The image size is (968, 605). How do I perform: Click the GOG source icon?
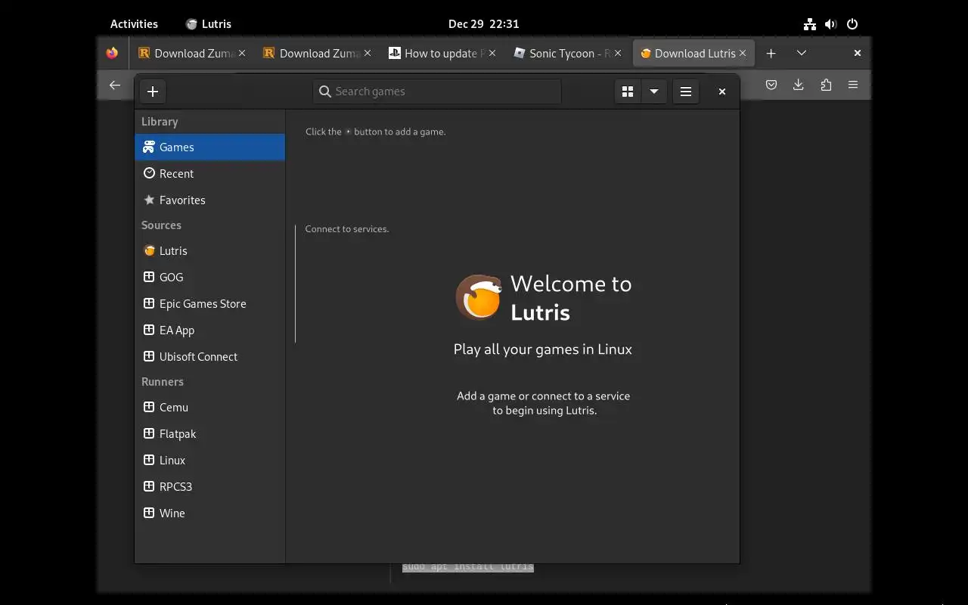pyautogui.click(x=149, y=277)
